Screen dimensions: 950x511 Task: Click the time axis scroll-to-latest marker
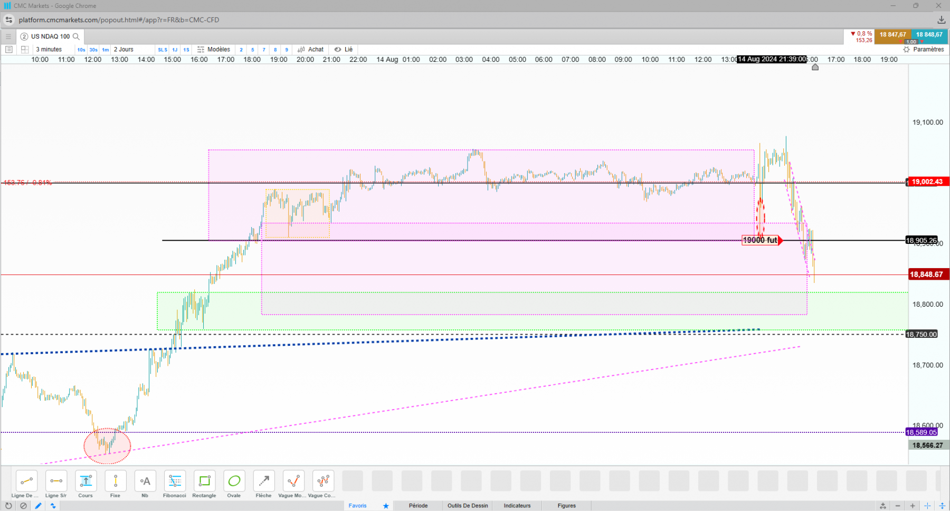pos(815,67)
